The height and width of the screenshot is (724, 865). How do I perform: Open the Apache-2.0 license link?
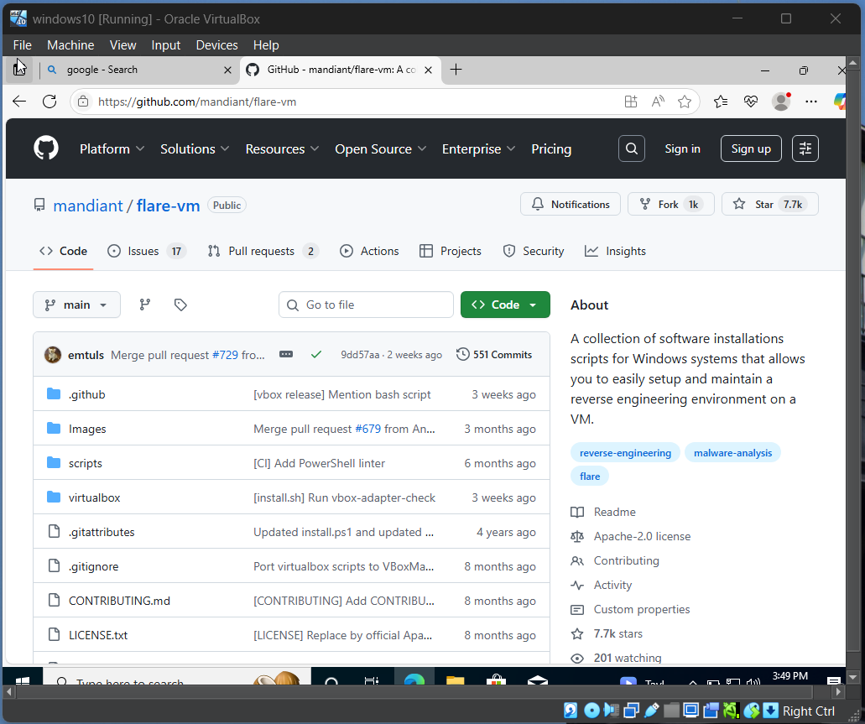642,536
